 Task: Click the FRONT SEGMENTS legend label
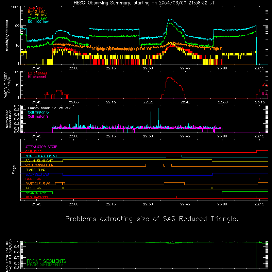pos(47,261)
